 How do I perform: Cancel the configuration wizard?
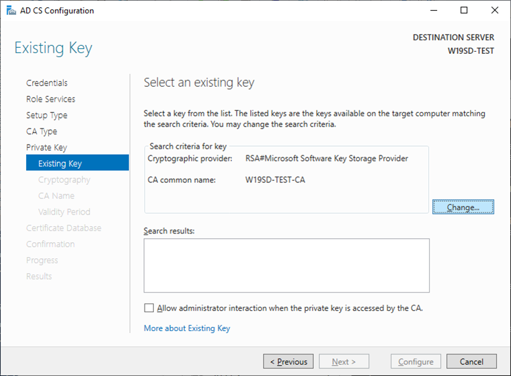click(x=471, y=362)
